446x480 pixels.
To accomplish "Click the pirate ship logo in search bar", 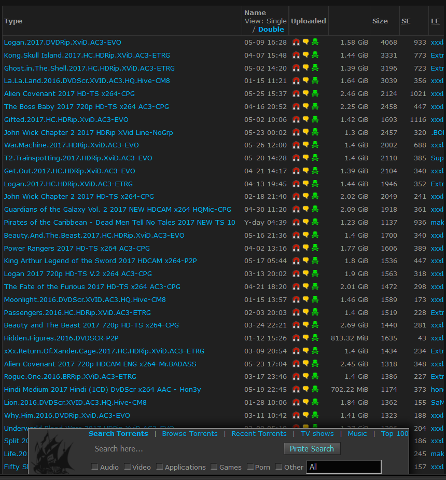I will (x=53, y=451).
